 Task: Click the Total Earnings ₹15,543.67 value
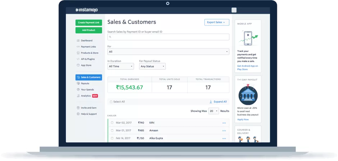point(129,87)
